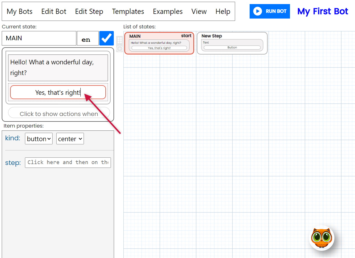Click the My First Bot title link
The width and height of the screenshot is (355, 258).
click(322, 11)
